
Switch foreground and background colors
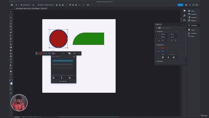pos(12,80)
